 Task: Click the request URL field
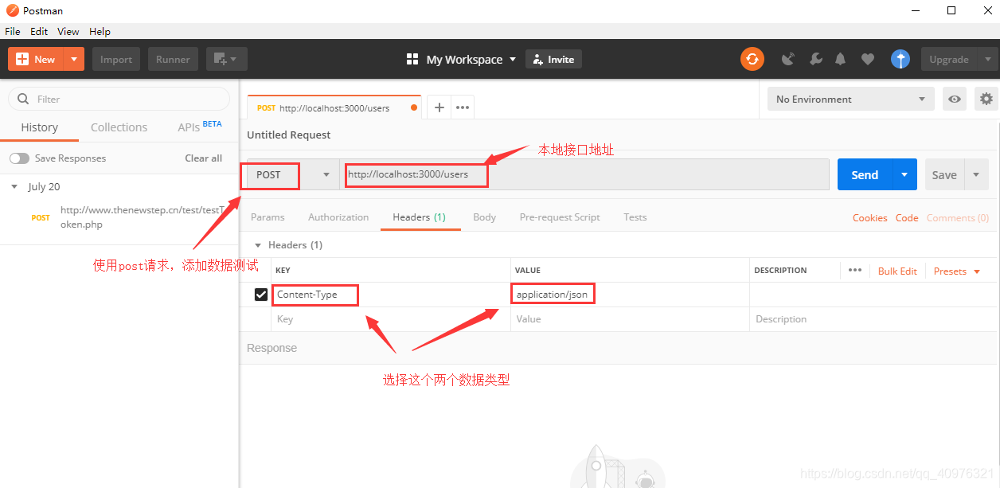(x=584, y=175)
